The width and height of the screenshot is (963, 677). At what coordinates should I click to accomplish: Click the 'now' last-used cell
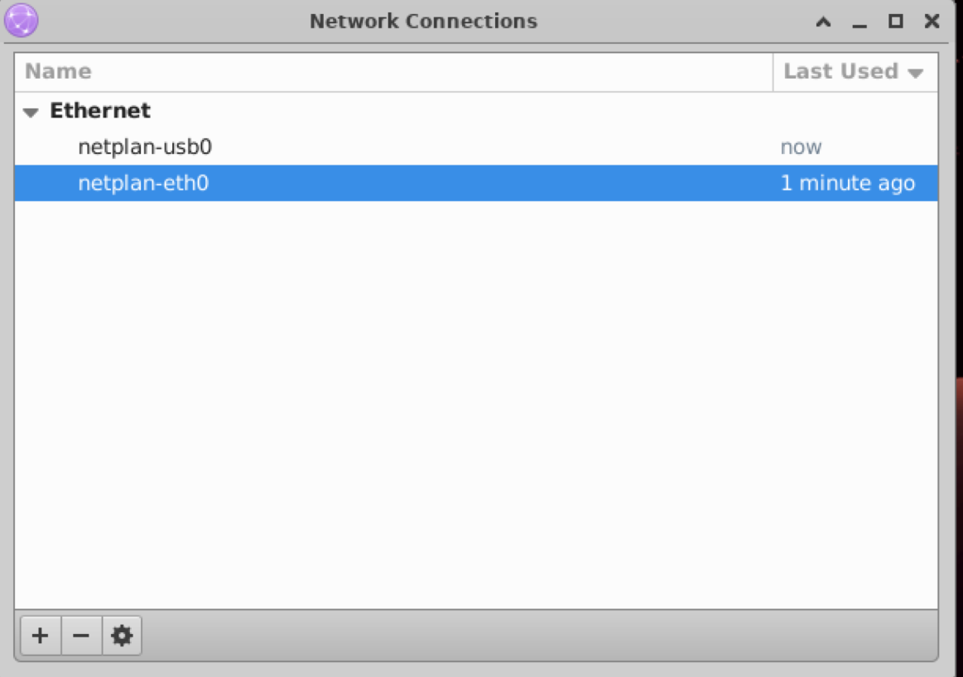coord(801,147)
